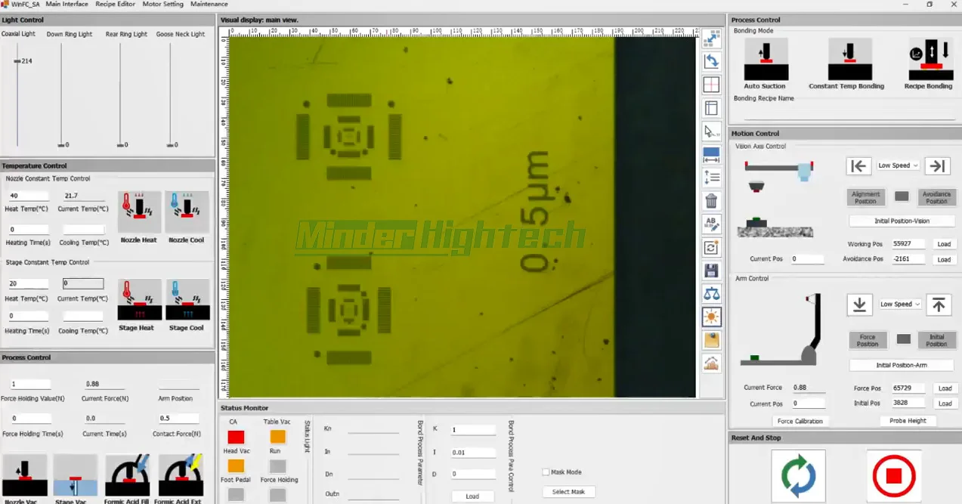Click the Probe Height button
The width and height of the screenshot is (962, 504).
(x=908, y=421)
